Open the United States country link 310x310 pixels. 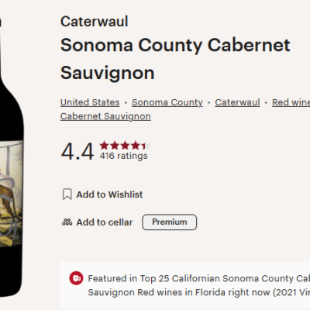(x=90, y=102)
